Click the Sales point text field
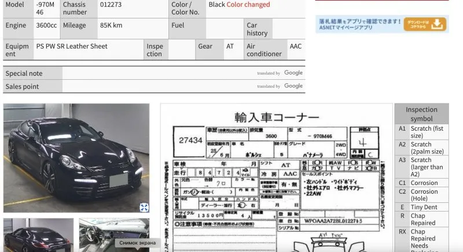 click(x=156, y=86)
